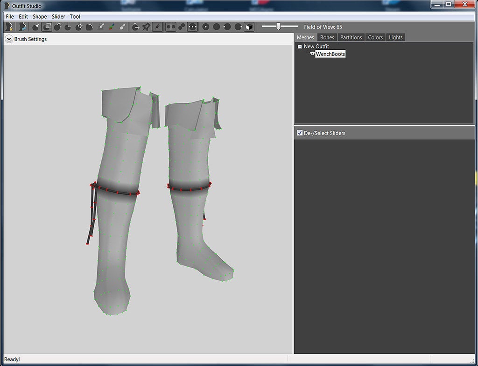Enable the Transform tool with axis arrows

pos(136,27)
